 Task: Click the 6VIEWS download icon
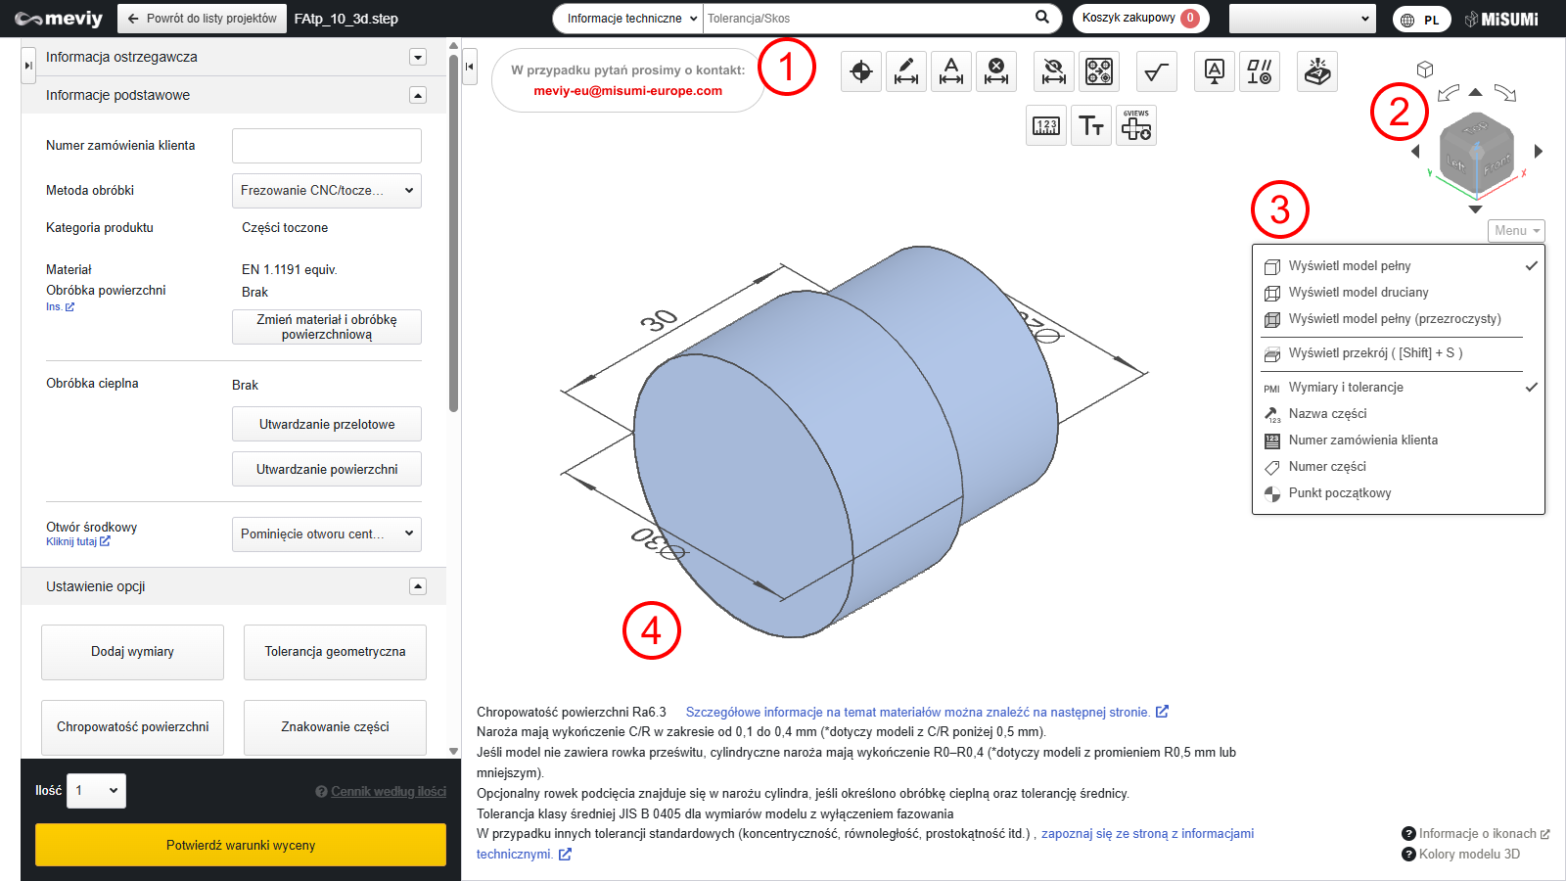[x=1136, y=126]
